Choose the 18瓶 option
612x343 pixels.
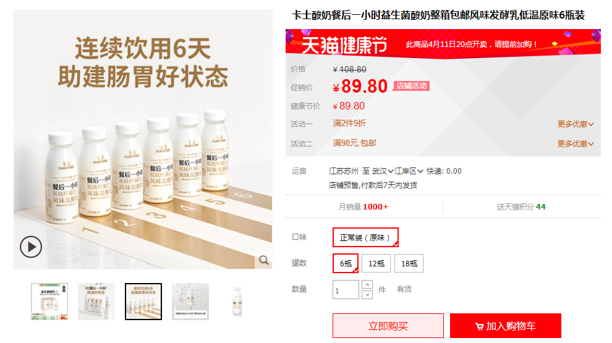point(409,263)
